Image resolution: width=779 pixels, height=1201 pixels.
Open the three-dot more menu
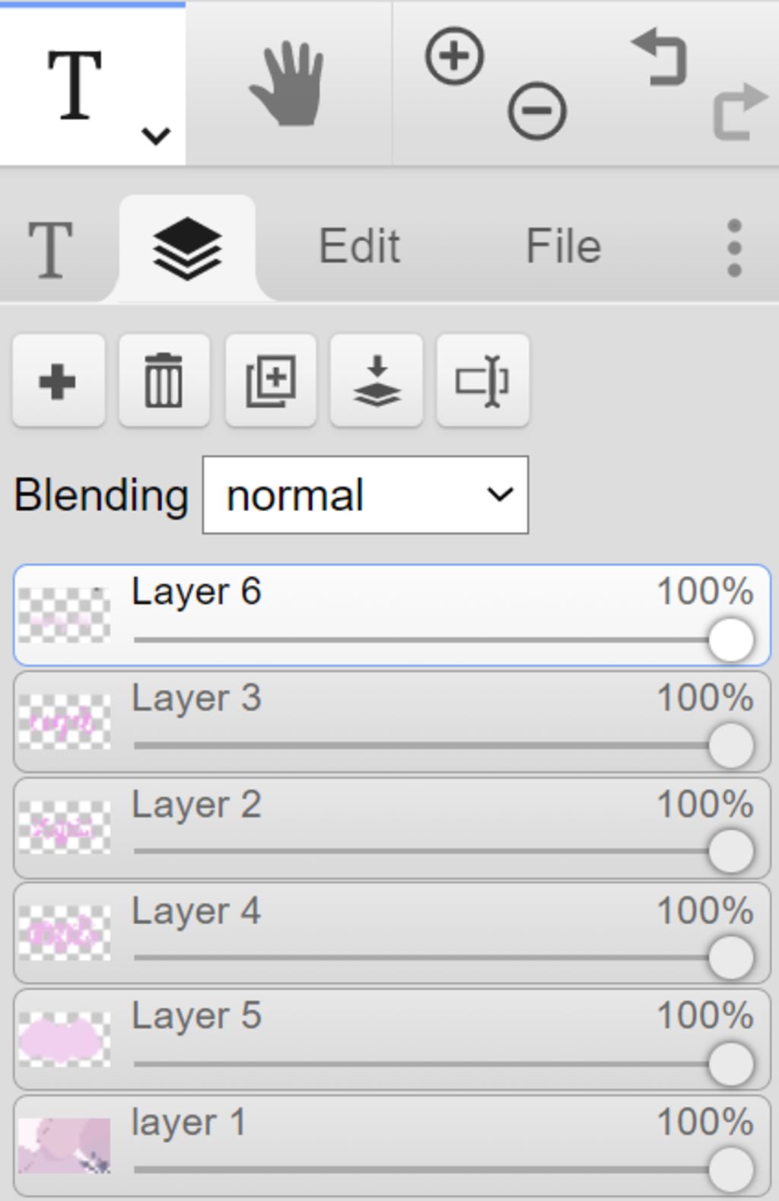pos(734,248)
